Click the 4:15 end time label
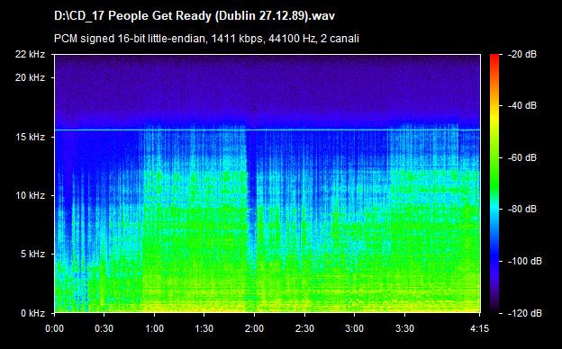This screenshot has width=562, height=349. click(x=479, y=328)
